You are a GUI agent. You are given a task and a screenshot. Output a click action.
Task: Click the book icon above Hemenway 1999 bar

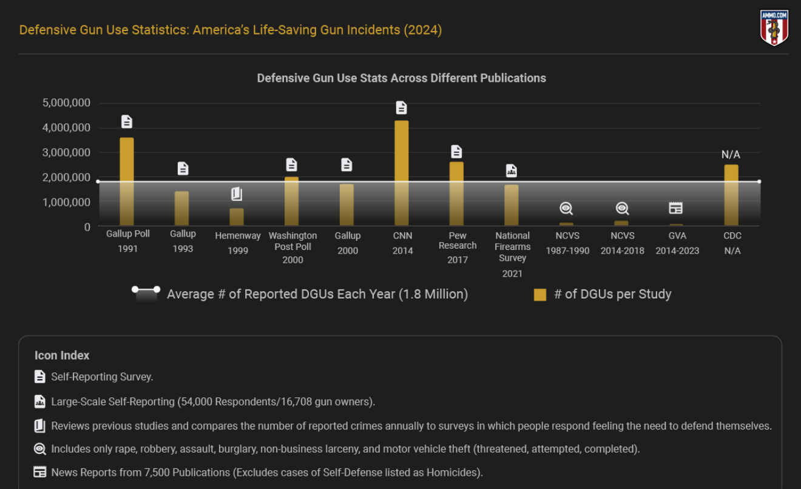(x=237, y=194)
